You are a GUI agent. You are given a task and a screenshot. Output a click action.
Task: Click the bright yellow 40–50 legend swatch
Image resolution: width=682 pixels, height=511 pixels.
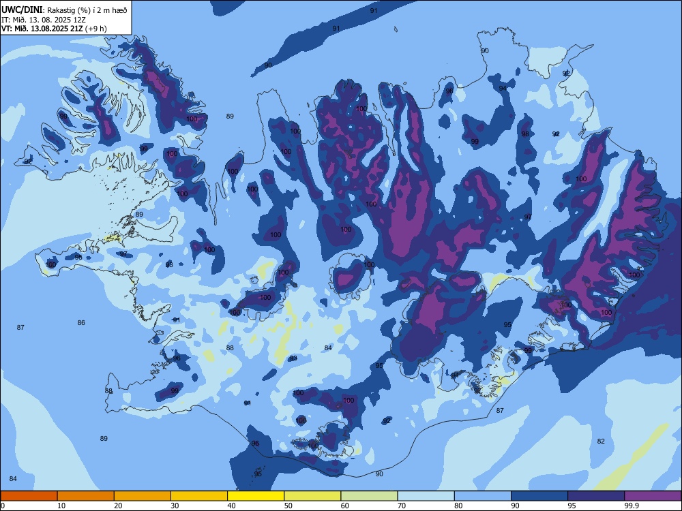pos(256,496)
